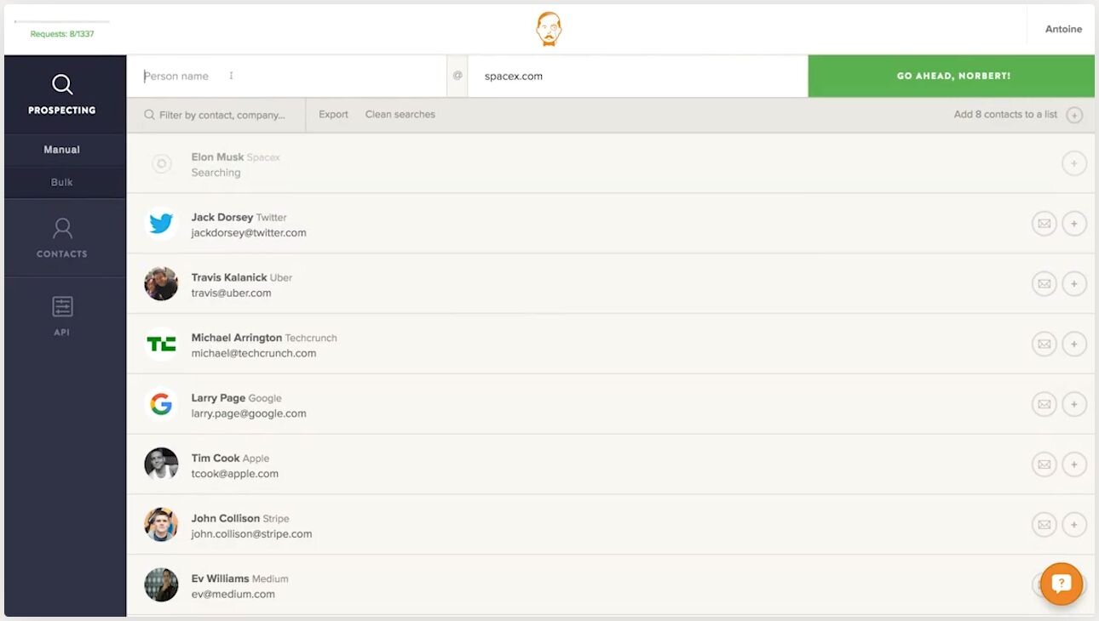Click the Michael Arrington name

[x=236, y=338]
